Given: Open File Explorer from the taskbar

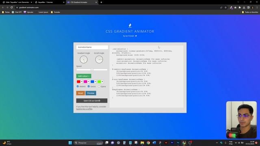Looking at the screenshot, I should (142, 143).
